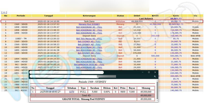
Task: Open Beli HOKIDRAW 4D entry from 13:47:07
Action: click(89, 33)
